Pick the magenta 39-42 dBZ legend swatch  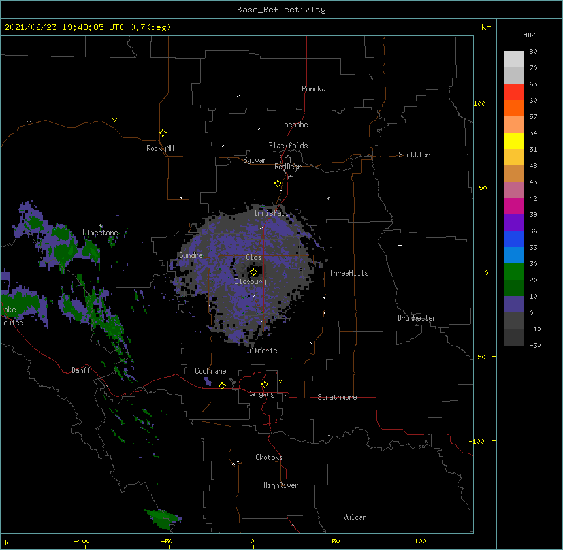[x=513, y=206]
